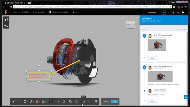Viewport: 190px width, 107px height.
Task: Bookmark the page with the star icon
Action: coord(170,7)
